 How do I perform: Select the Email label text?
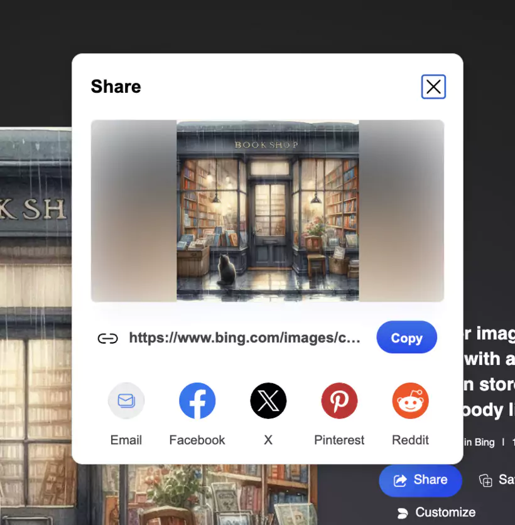tap(126, 440)
